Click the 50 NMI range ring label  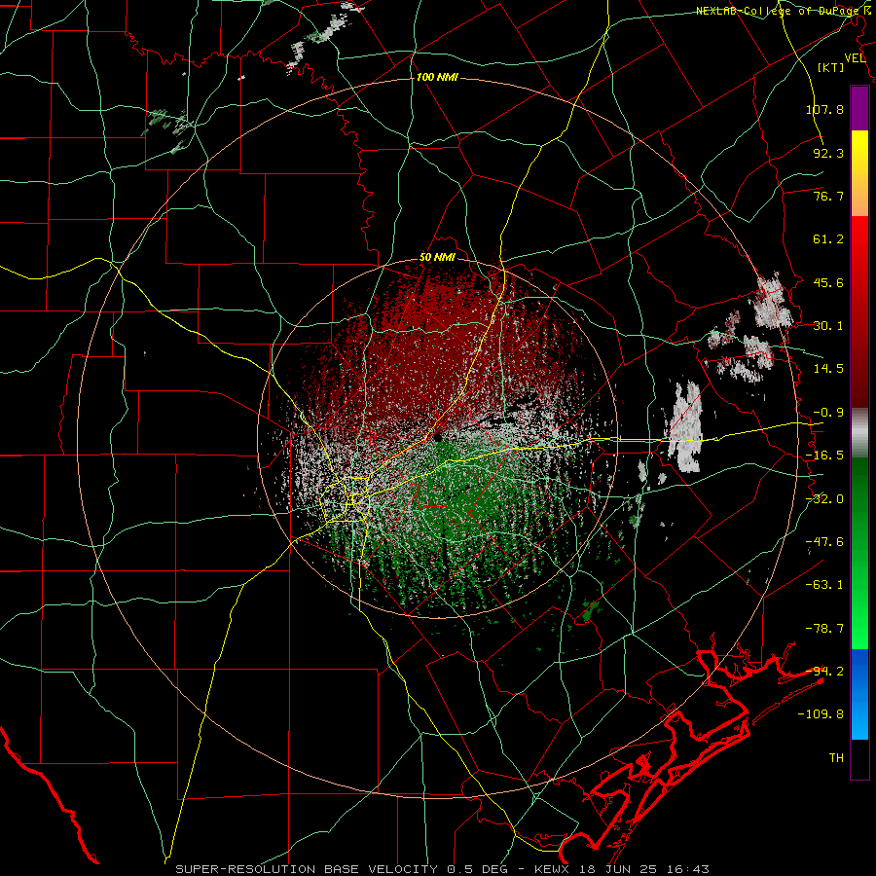click(437, 258)
